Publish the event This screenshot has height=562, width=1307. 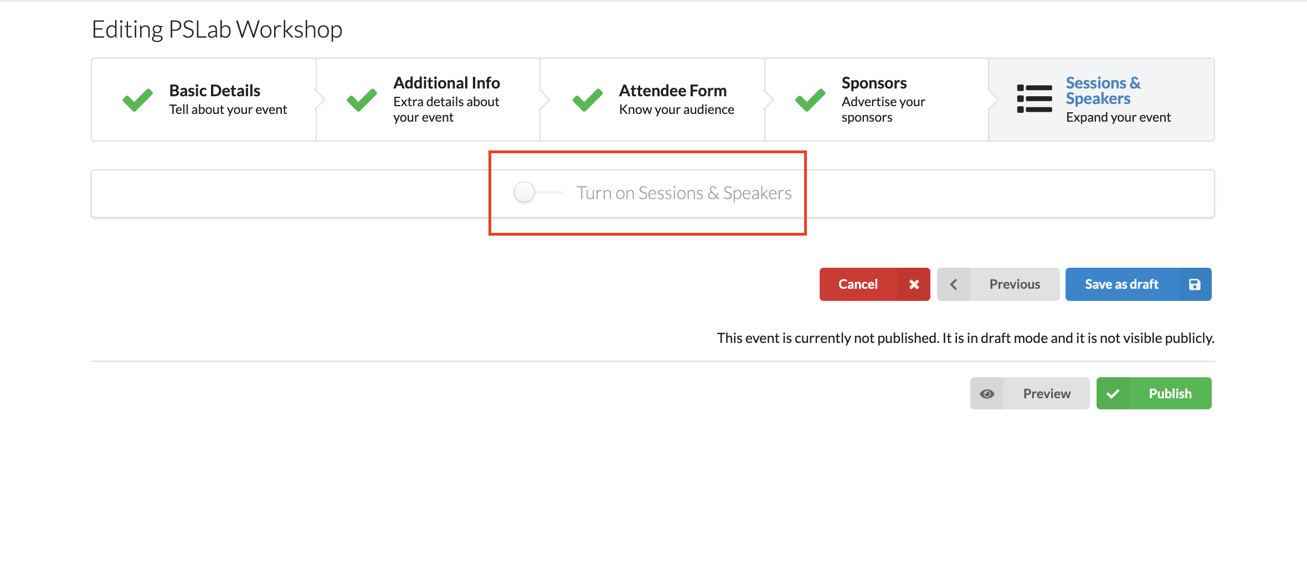click(1154, 393)
